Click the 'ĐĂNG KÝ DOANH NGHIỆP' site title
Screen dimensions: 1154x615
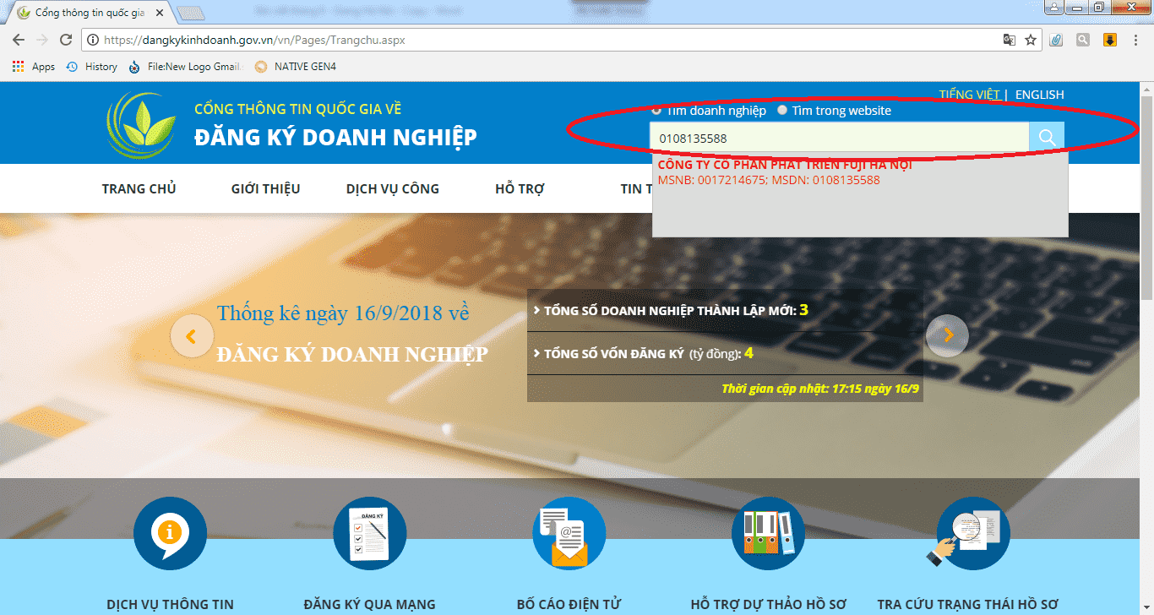point(335,137)
